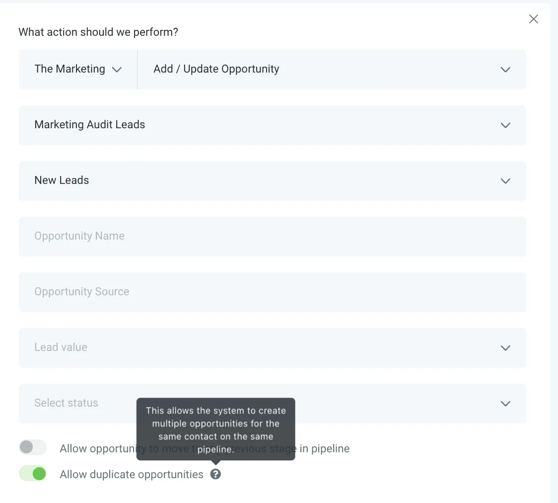
Task: Close the action dialog with the X
Action: coord(534,19)
